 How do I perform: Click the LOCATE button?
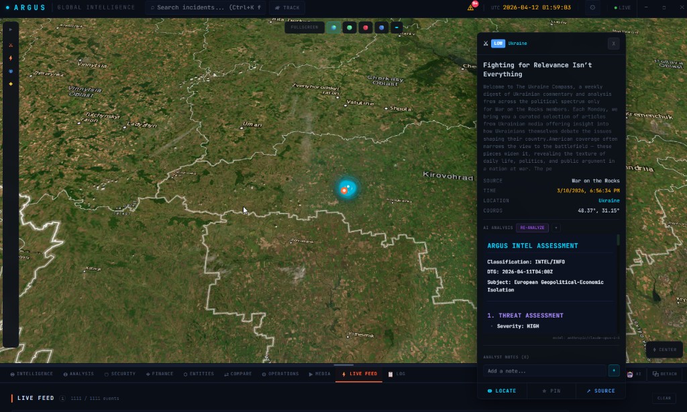(x=502, y=391)
